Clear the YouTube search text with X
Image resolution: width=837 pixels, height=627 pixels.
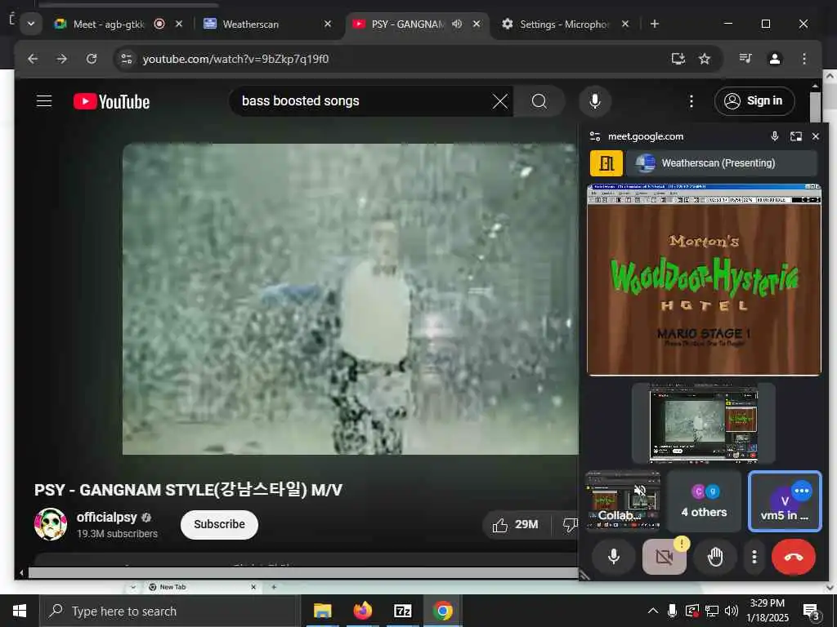click(500, 100)
